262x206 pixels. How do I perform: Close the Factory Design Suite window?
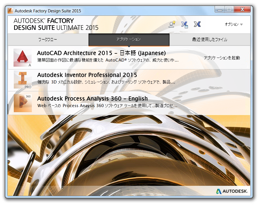[x=242, y=10]
